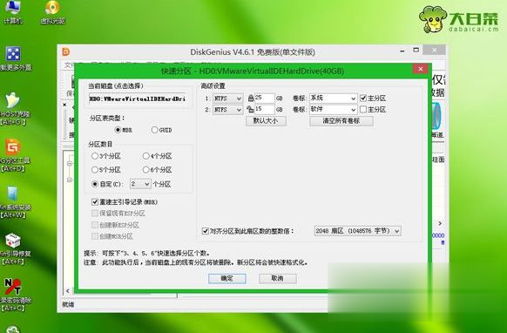Viewport: 507px width, 333px height.
Task: Select the GUID partition table radio
Action: tap(154, 130)
